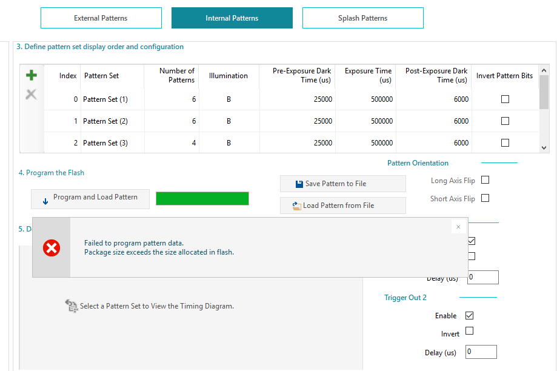This screenshot has height=371, width=557.
Task: Open the Splash Patterns tab
Action: [362, 18]
